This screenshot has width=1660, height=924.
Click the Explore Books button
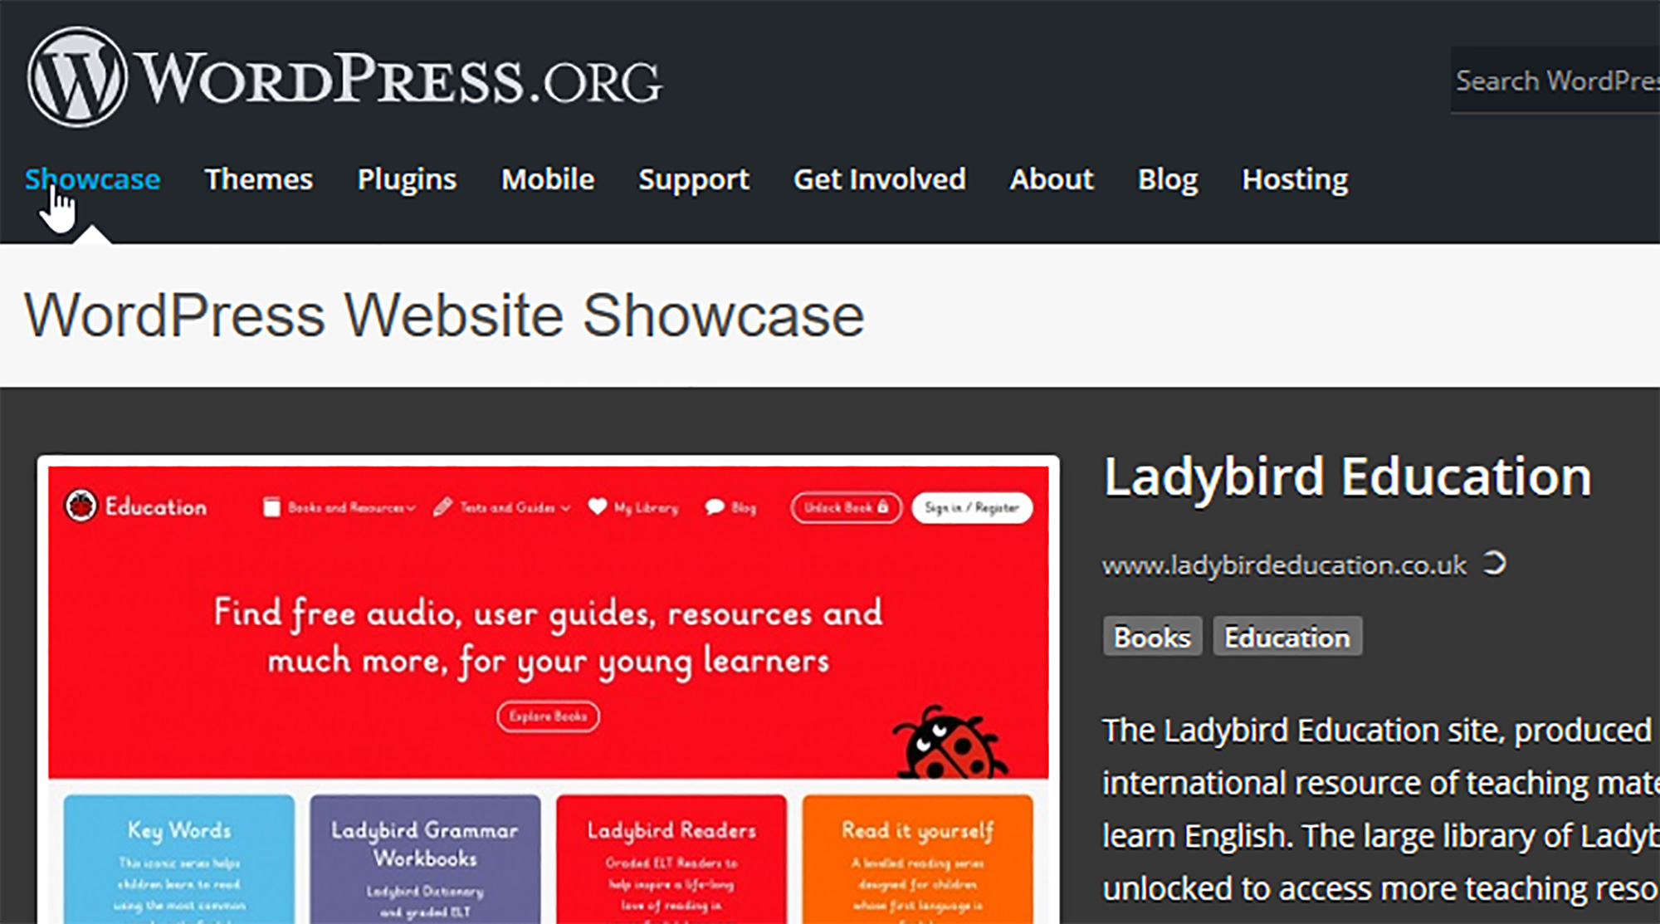coord(548,716)
